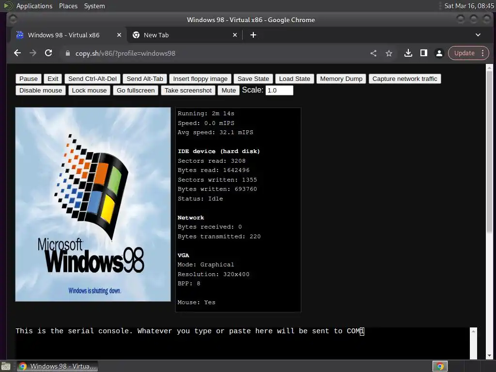This screenshot has width=496, height=372.
Task: Share this page via share icon
Action: point(373,53)
